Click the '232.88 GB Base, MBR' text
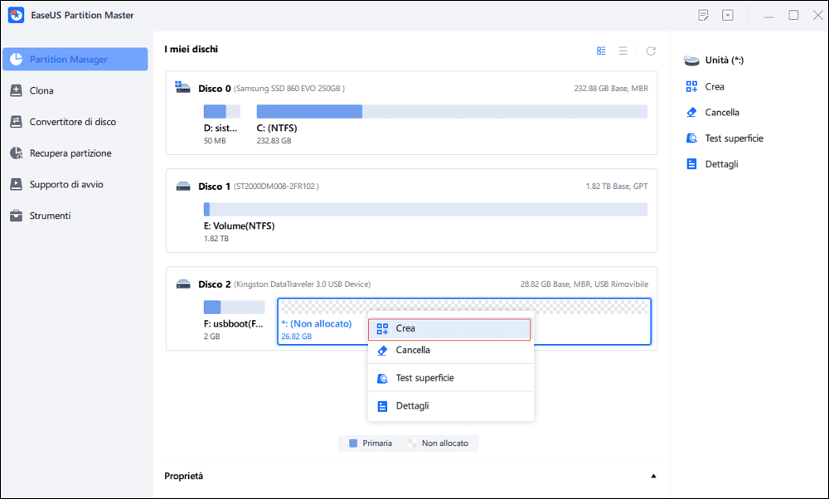The height and width of the screenshot is (499, 829). click(611, 88)
